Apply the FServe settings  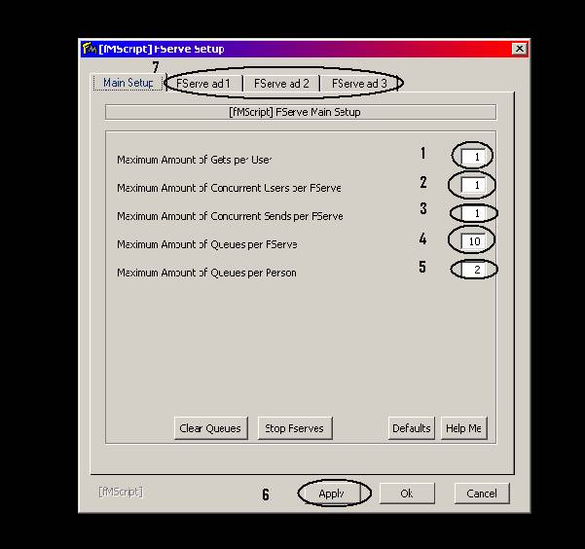pos(332,494)
